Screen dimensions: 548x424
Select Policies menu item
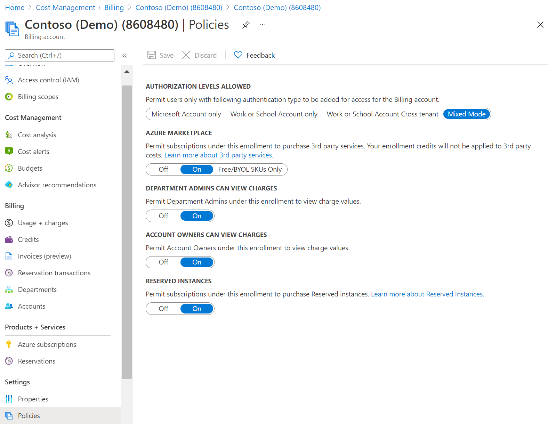click(61, 416)
